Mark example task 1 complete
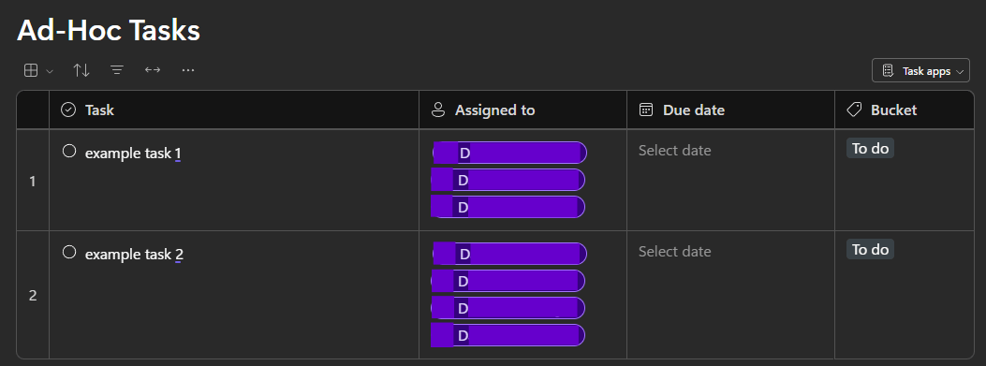The image size is (986, 366). pos(69,151)
